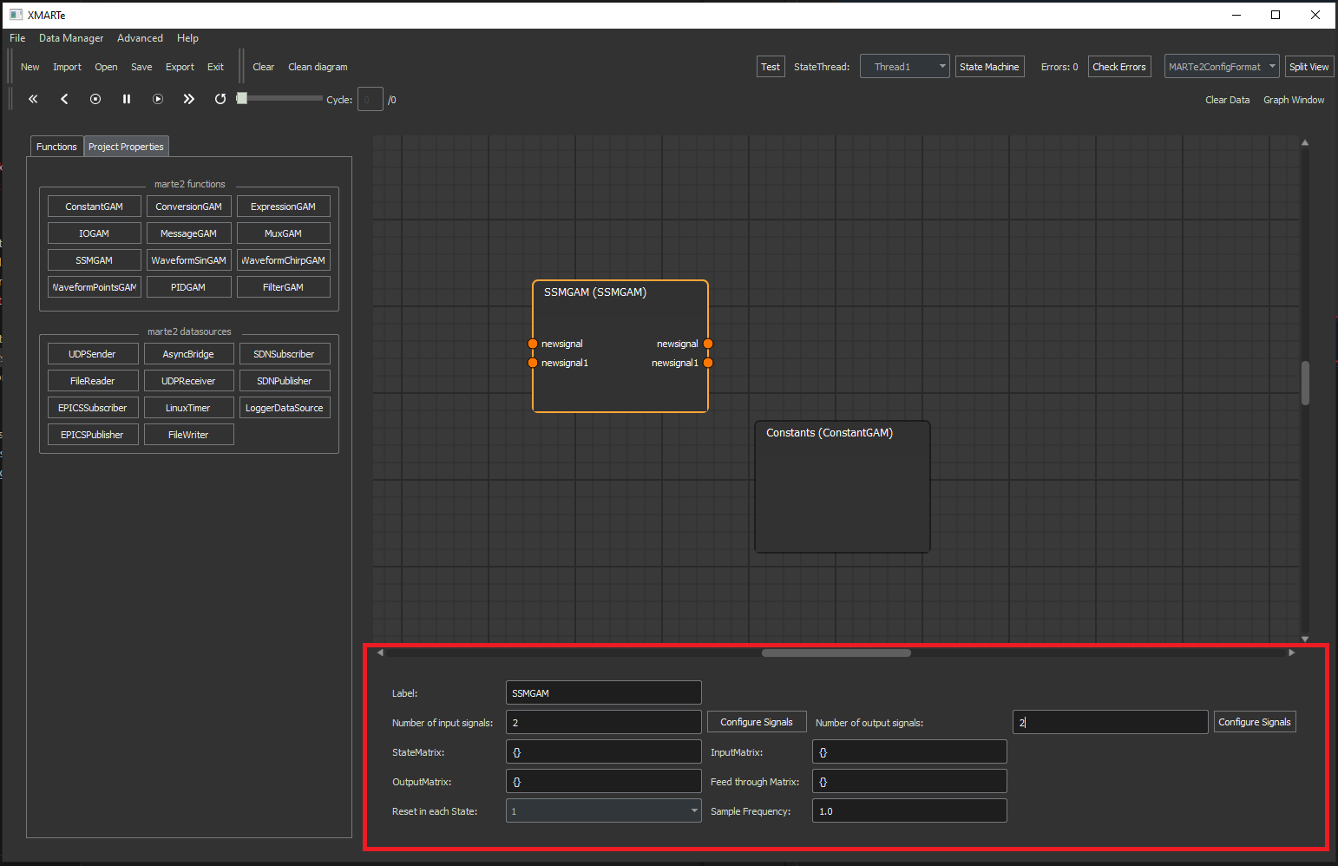
Task: Skip forward with double-right arrows
Action: point(189,99)
